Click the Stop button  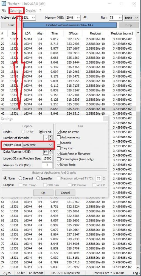coord(129,25)
